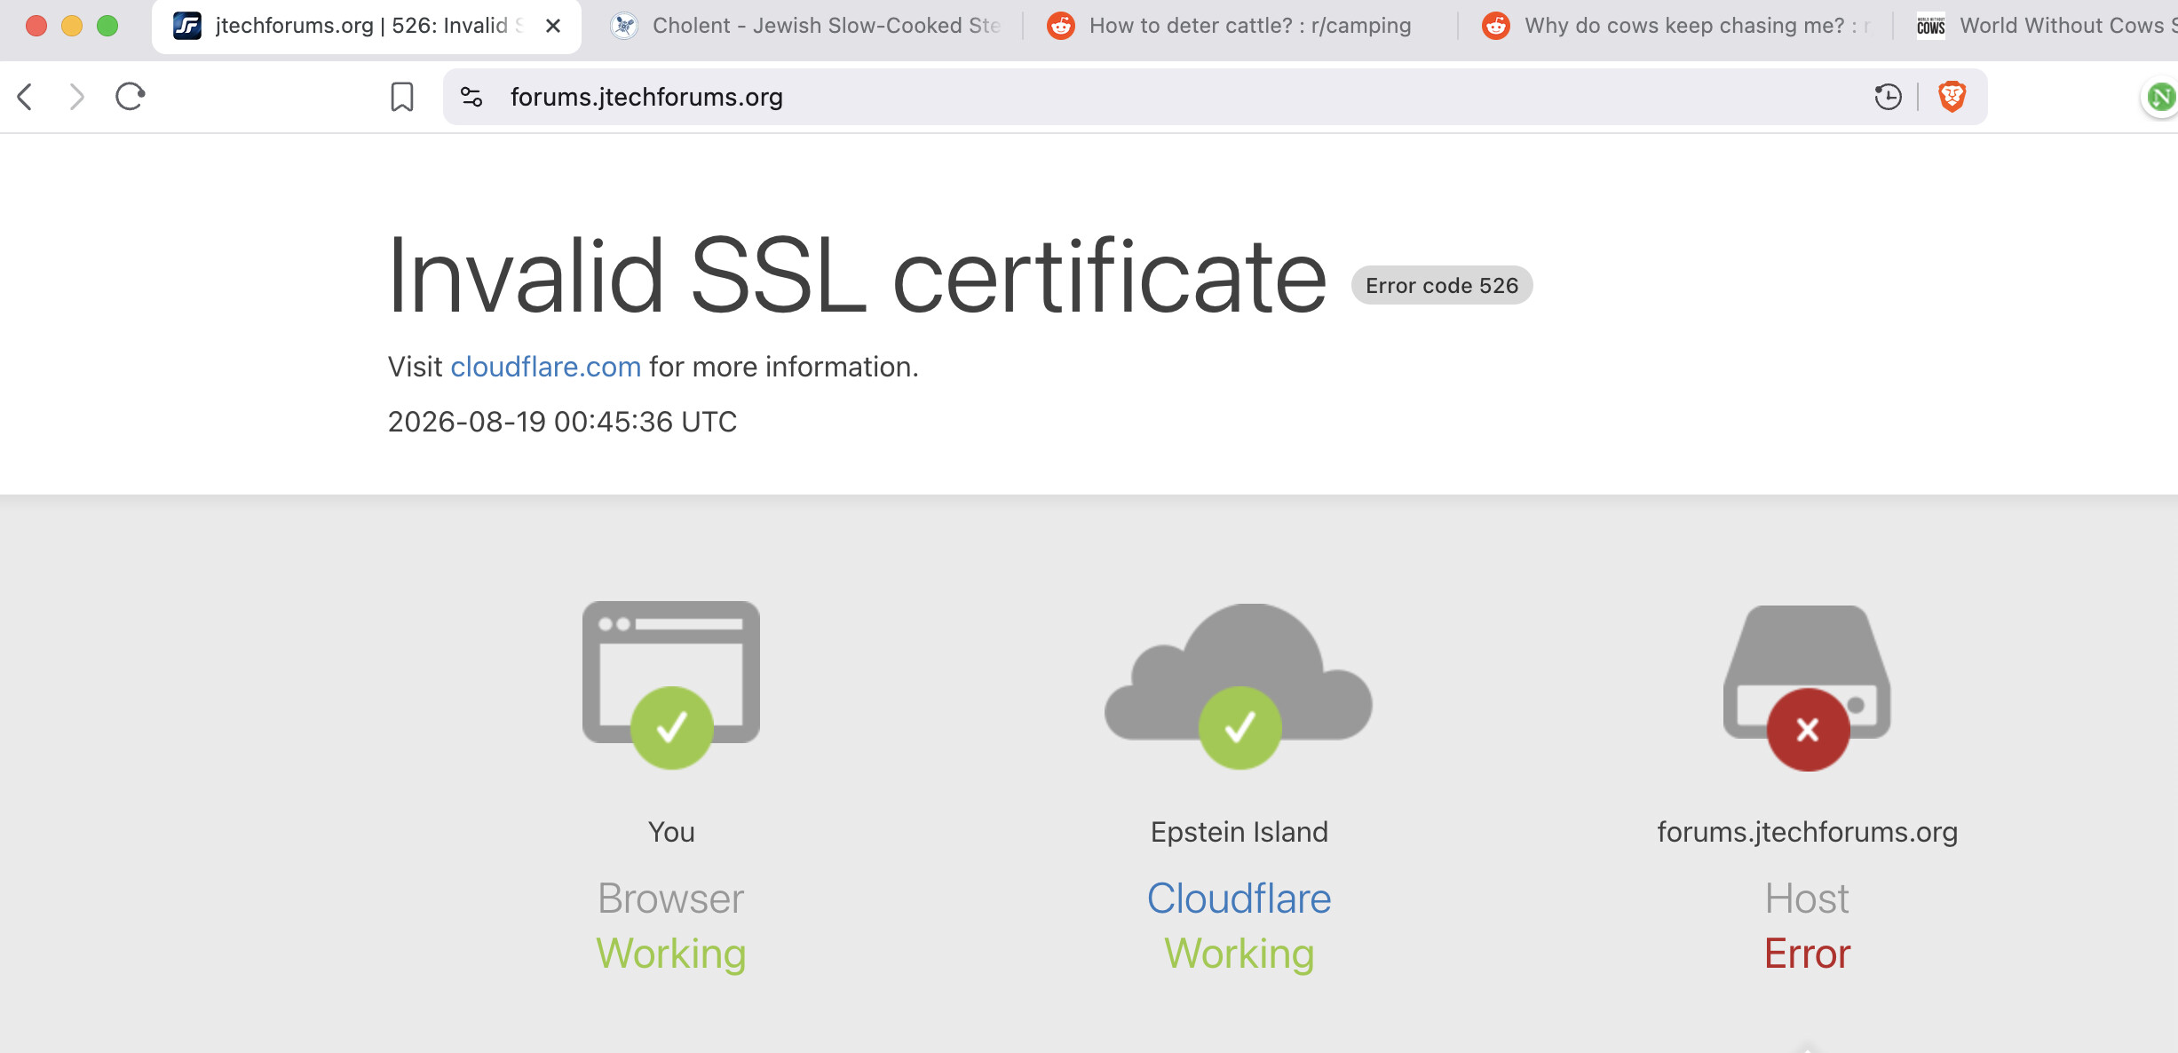Viewport: 2178px width, 1053px height.
Task: Click the browser back arrow
Action: click(26, 96)
